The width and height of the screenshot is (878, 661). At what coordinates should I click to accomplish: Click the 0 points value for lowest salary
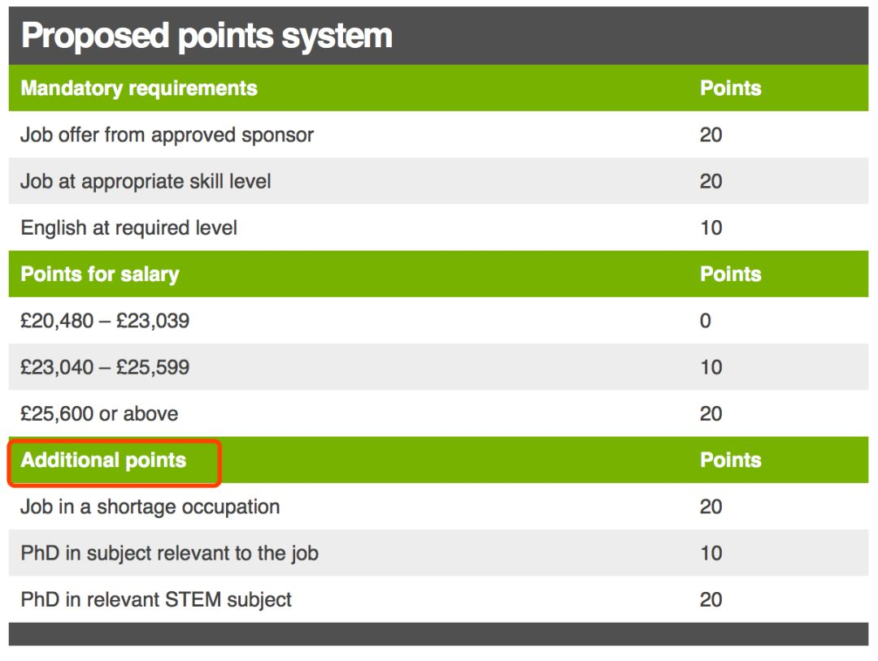[706, 321]
